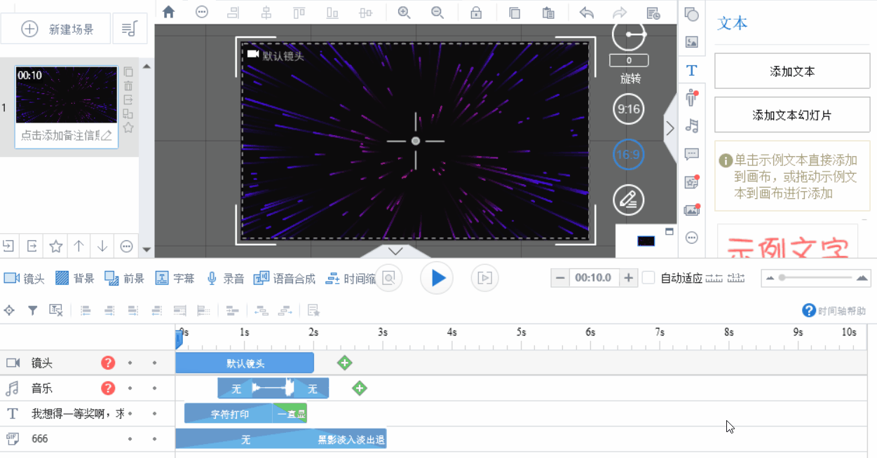The height and width of the screenshot is (458, 877).
Task: Undo the last action
Action: click(x=587, y=12)
